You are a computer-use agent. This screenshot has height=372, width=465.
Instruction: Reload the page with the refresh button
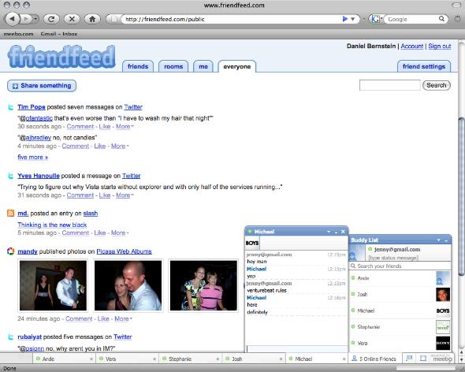51,19
